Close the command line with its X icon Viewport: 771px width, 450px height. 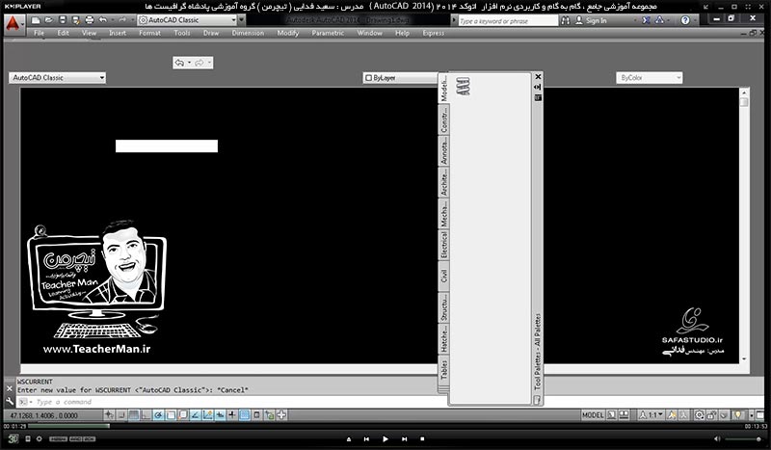(10, 388)
